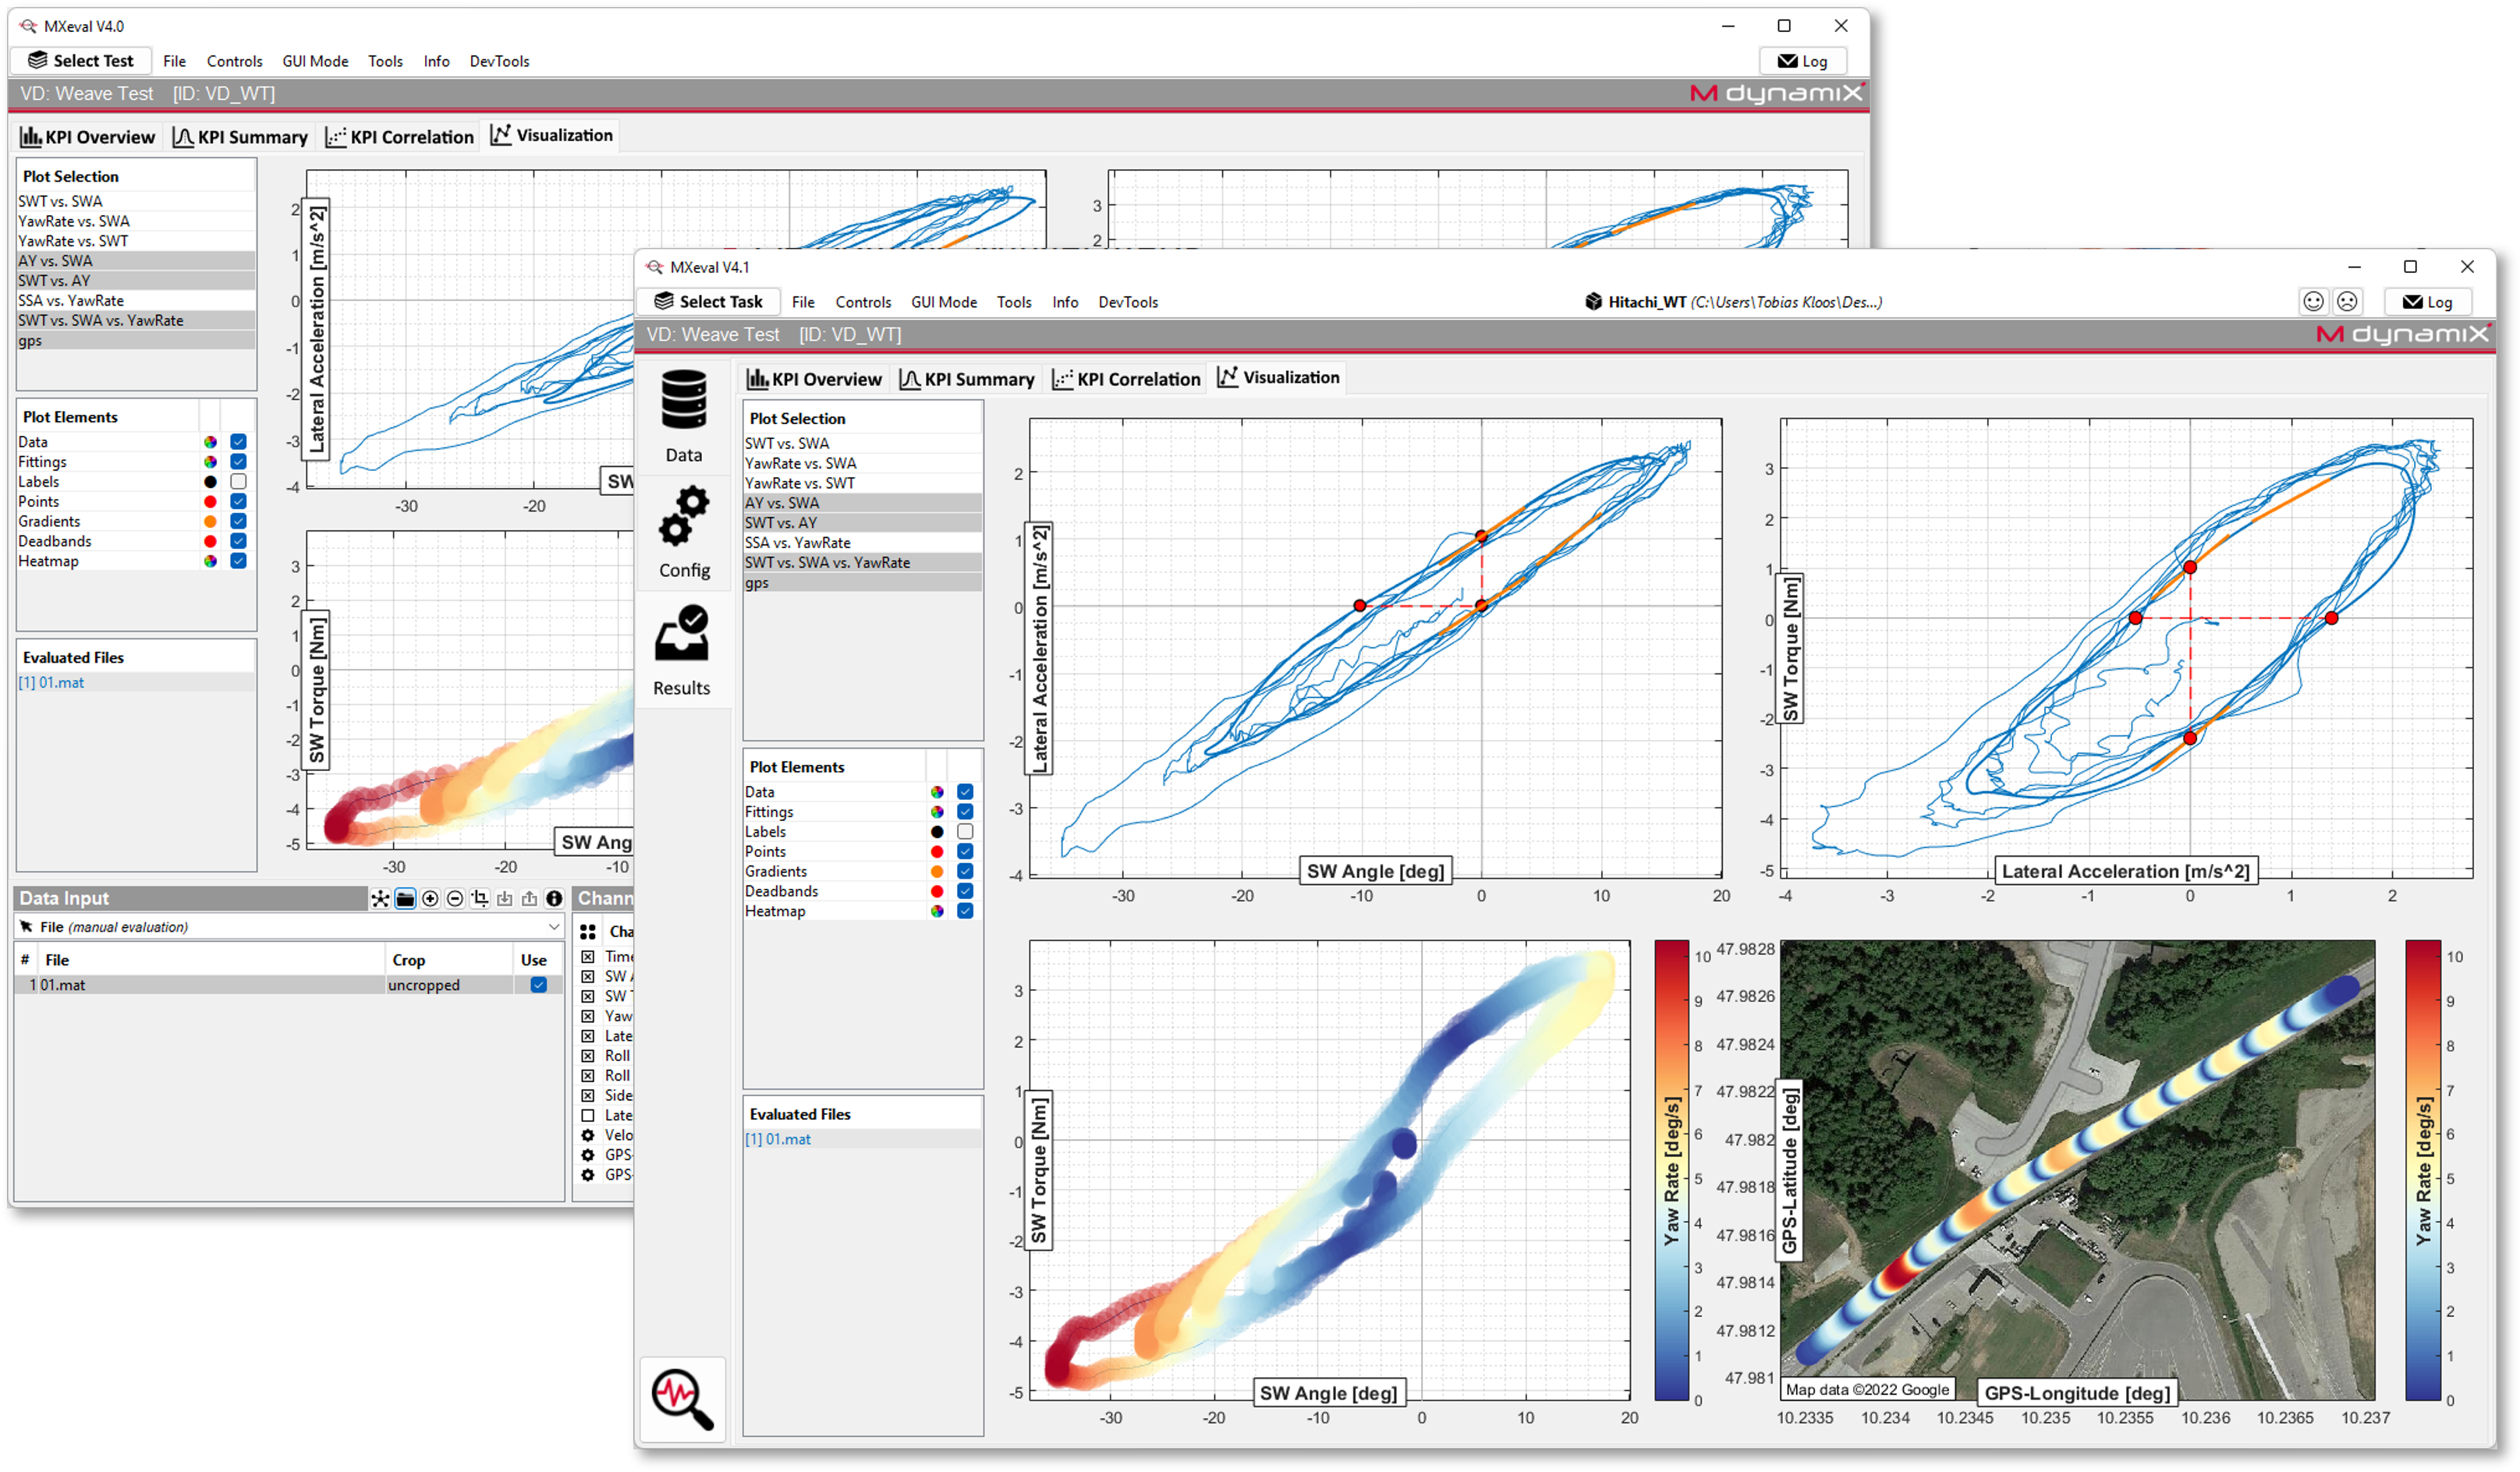Open [1] 01.mat link in V4.0 Evaluated Files
This screenshot has width=2520, height=1472.
(51, 684)
